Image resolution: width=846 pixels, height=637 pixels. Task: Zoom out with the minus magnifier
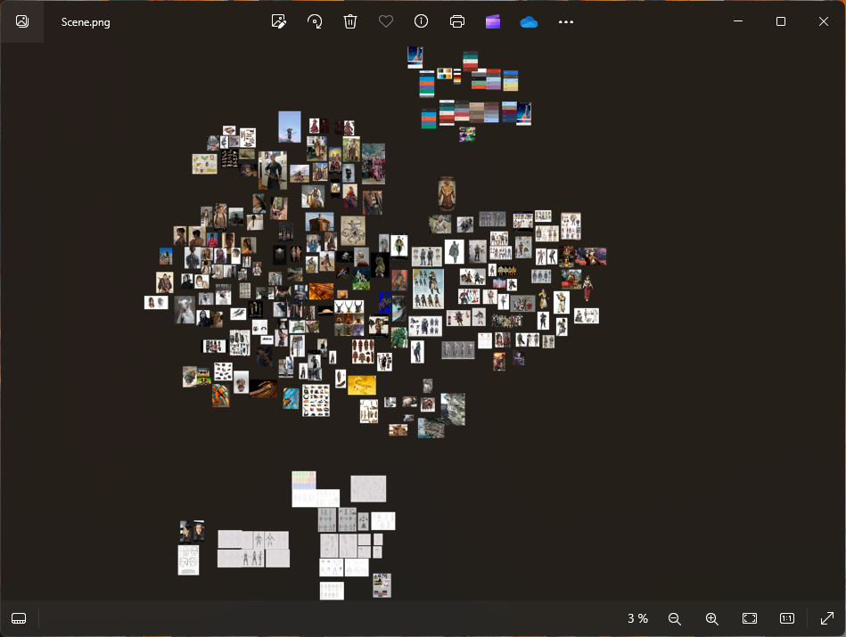tap(675, 618)
